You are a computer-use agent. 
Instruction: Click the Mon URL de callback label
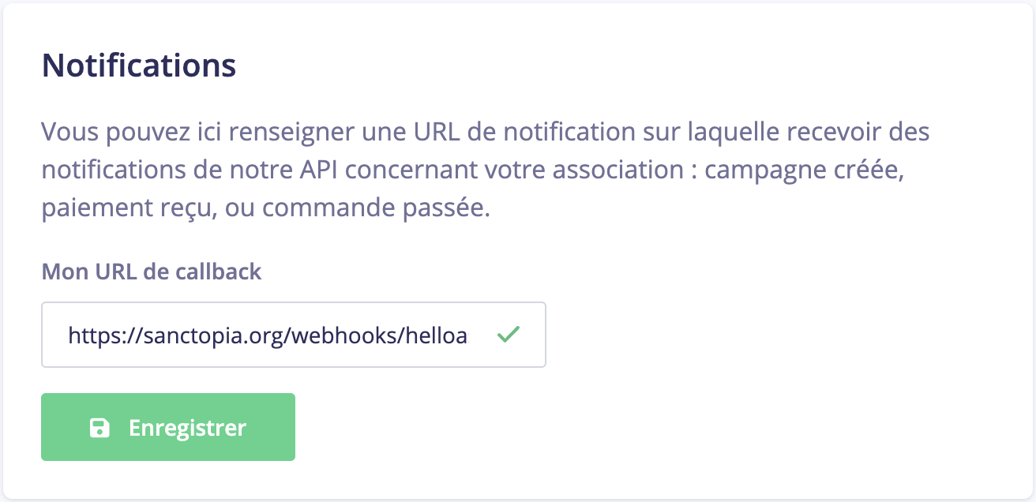[151, 272]
